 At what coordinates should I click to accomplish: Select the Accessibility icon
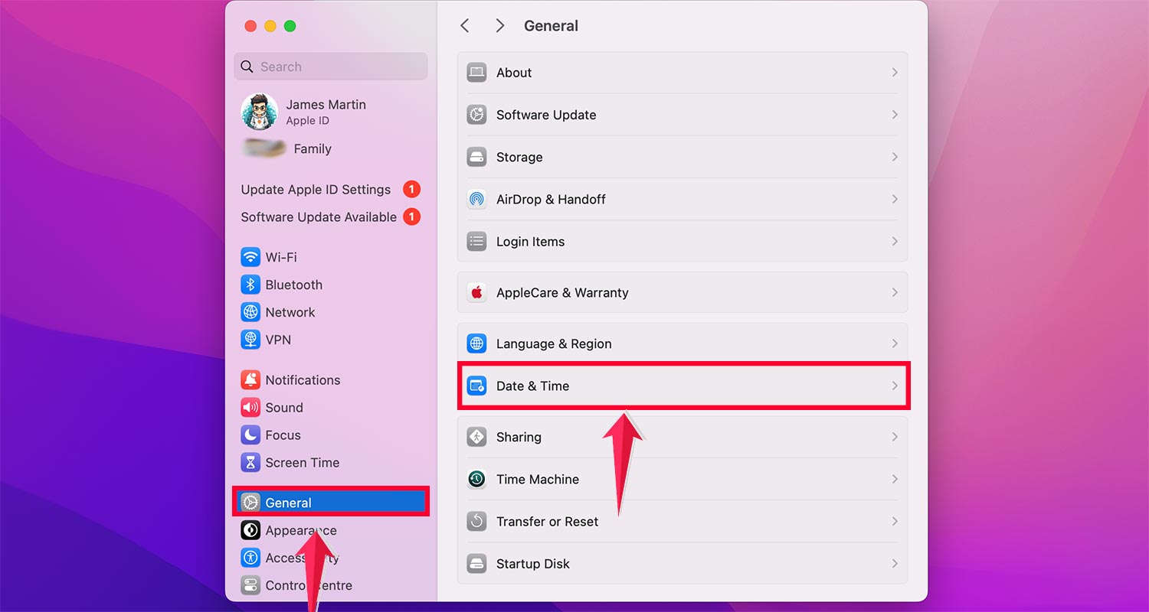tap(251, 558)
